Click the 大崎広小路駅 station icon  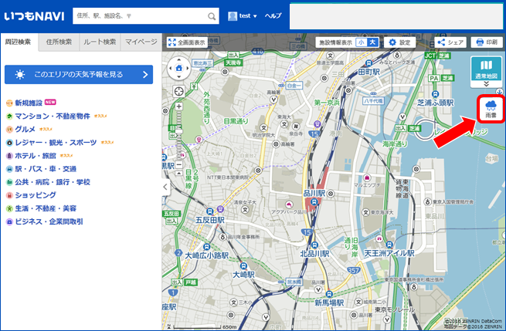[x=207, y=247]
